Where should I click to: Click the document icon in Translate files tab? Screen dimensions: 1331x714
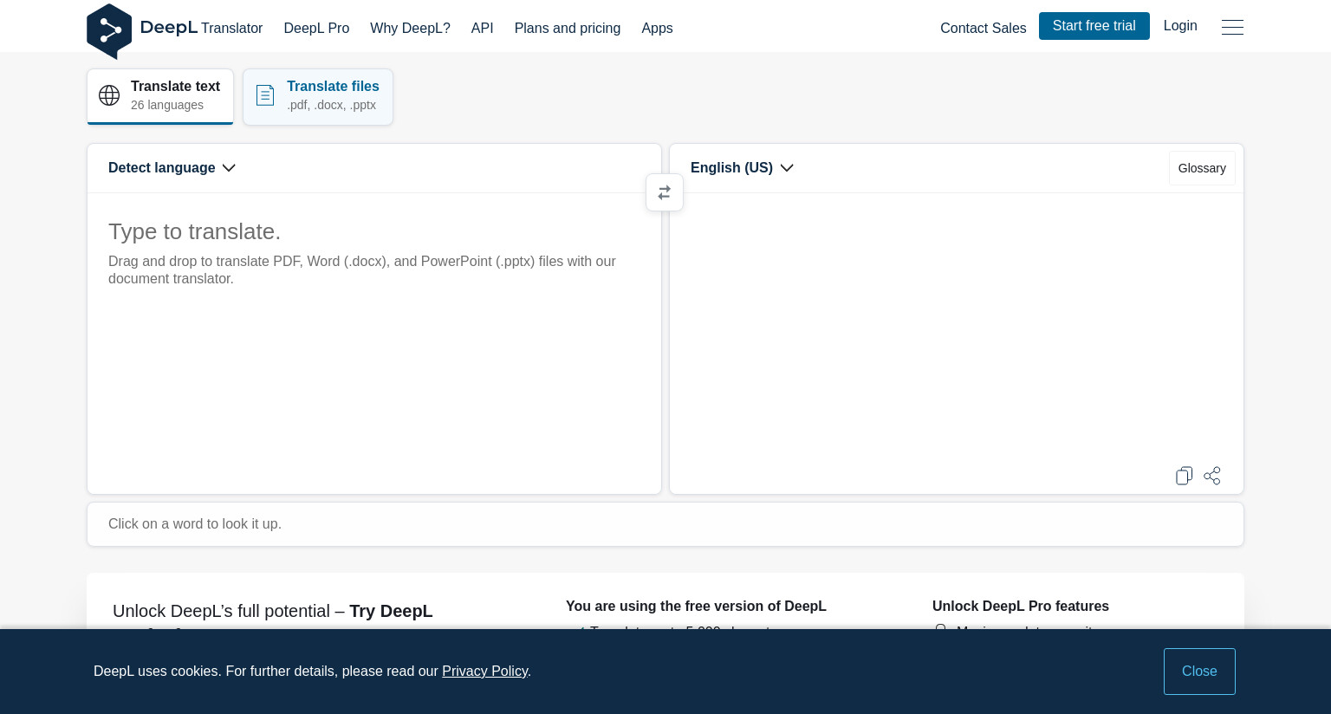(265, 95)
